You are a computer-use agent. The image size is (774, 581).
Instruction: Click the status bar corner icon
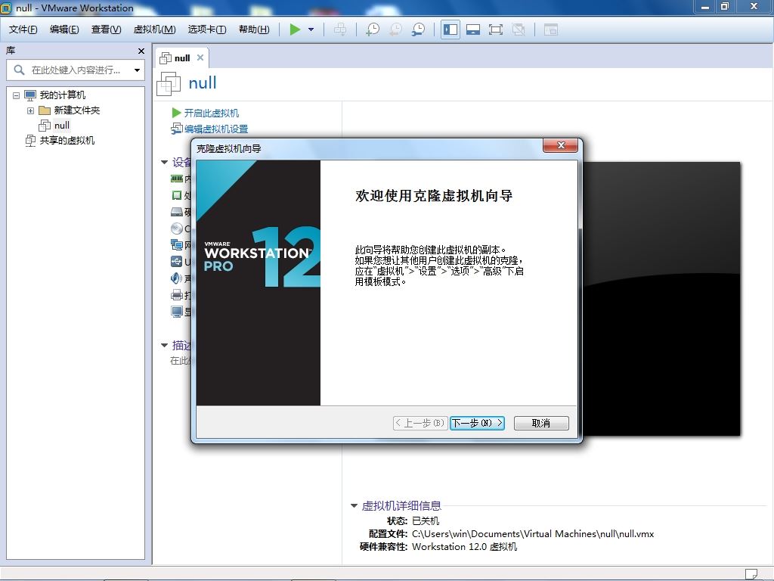click(751, 574)
